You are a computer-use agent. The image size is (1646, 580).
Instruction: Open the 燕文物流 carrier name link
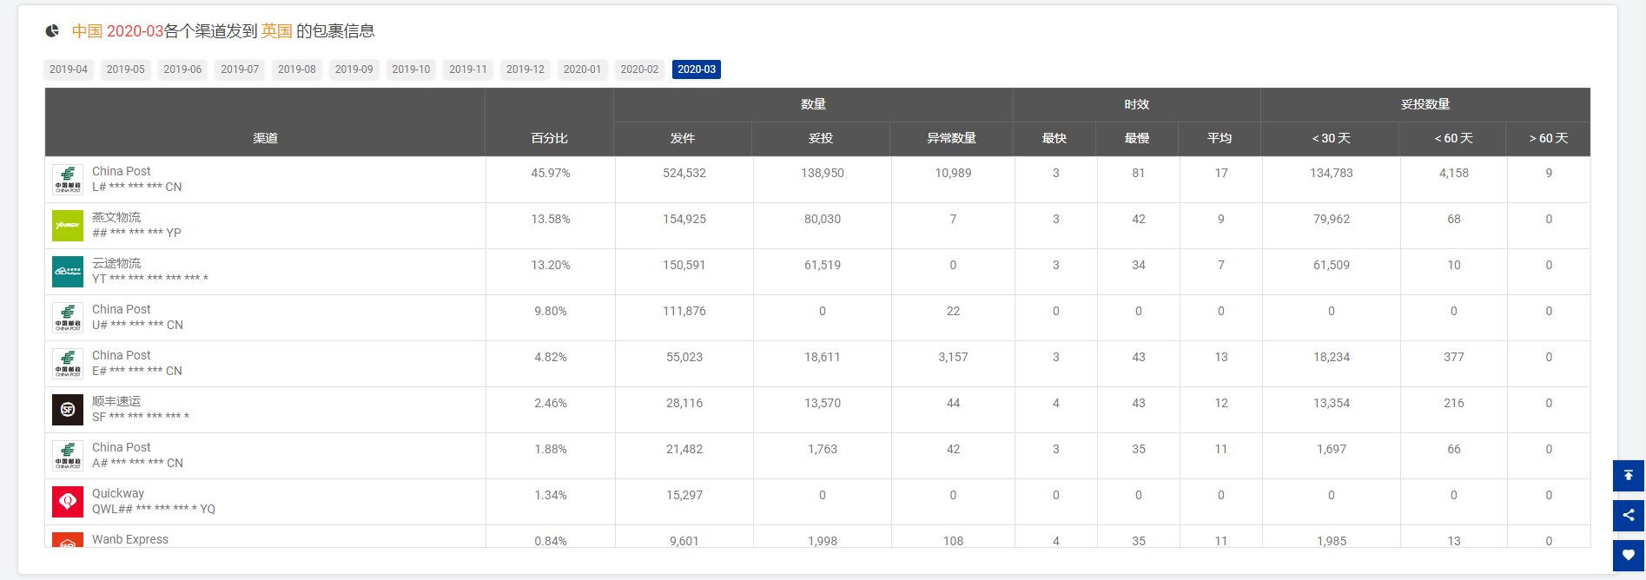(116, 217)
